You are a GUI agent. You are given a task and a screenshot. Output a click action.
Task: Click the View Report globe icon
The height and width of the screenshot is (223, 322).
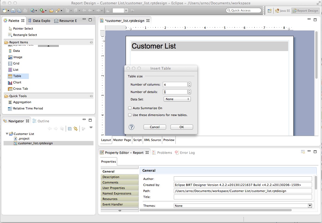(x=32, y=10)
